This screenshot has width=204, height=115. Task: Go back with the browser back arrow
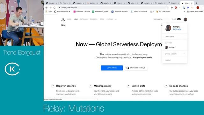47,8
